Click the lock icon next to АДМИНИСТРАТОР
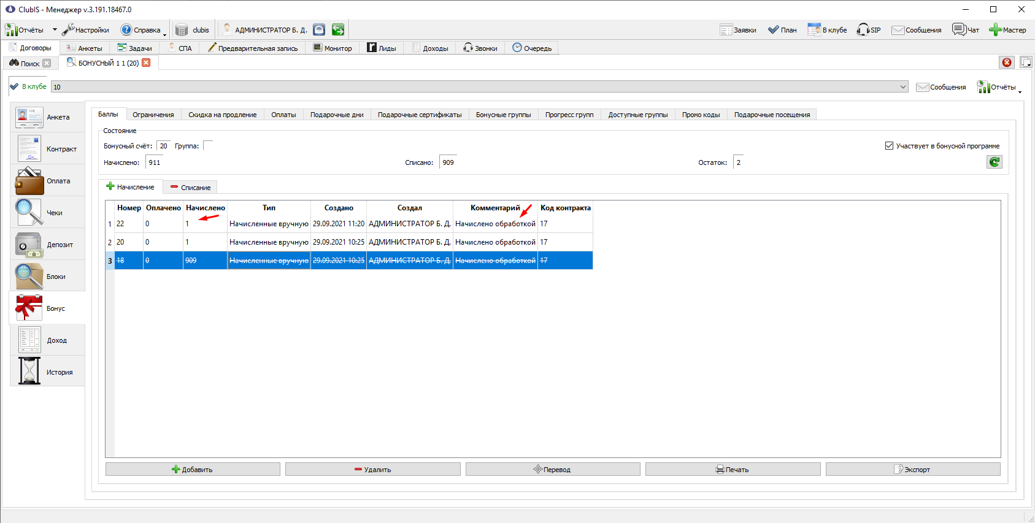 click(x=319, y=29)
